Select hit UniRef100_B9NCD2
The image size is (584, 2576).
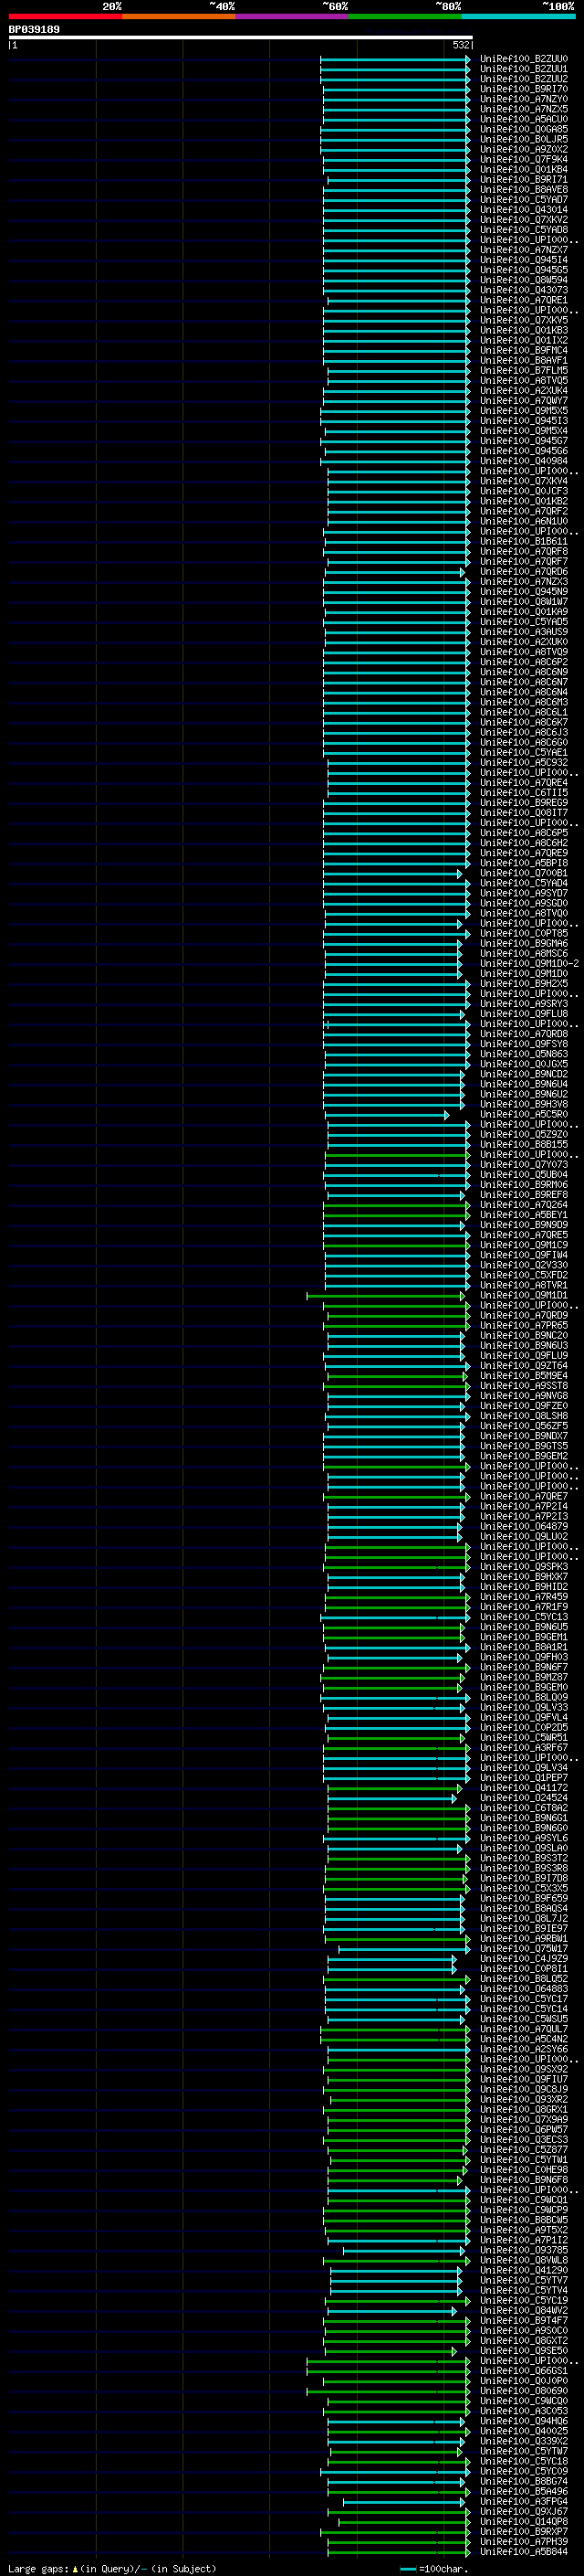click(524, 1074)
